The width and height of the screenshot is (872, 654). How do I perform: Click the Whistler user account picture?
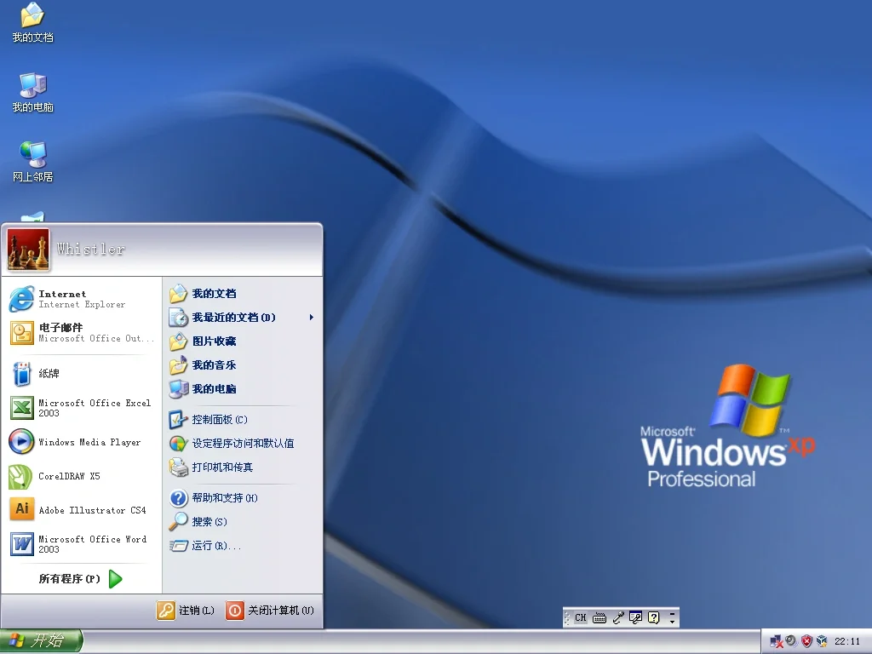point(27,249)
